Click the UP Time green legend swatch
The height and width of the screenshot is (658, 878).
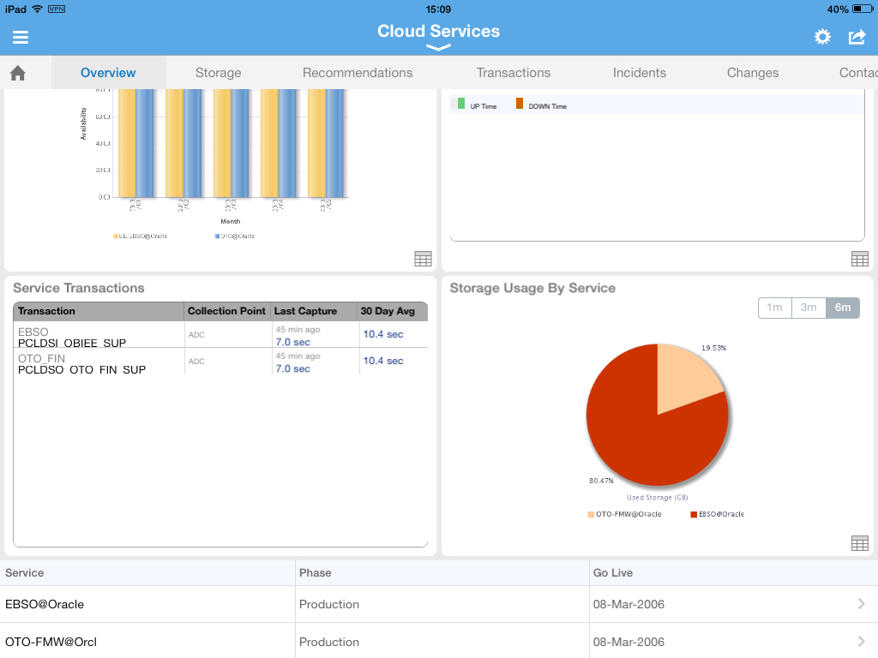(x=460, y=103)
